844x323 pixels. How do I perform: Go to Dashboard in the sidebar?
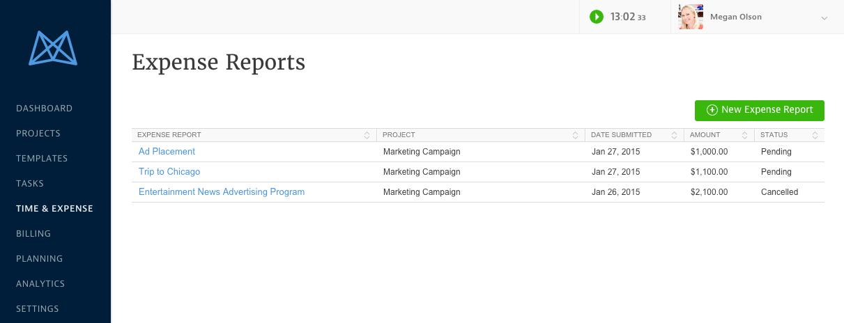point(44,109)
